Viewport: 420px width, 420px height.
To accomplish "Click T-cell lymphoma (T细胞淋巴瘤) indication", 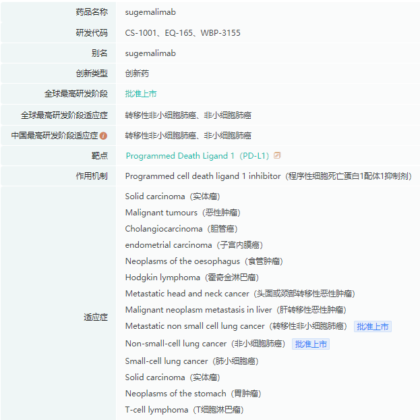I will [x=184, y=409].
